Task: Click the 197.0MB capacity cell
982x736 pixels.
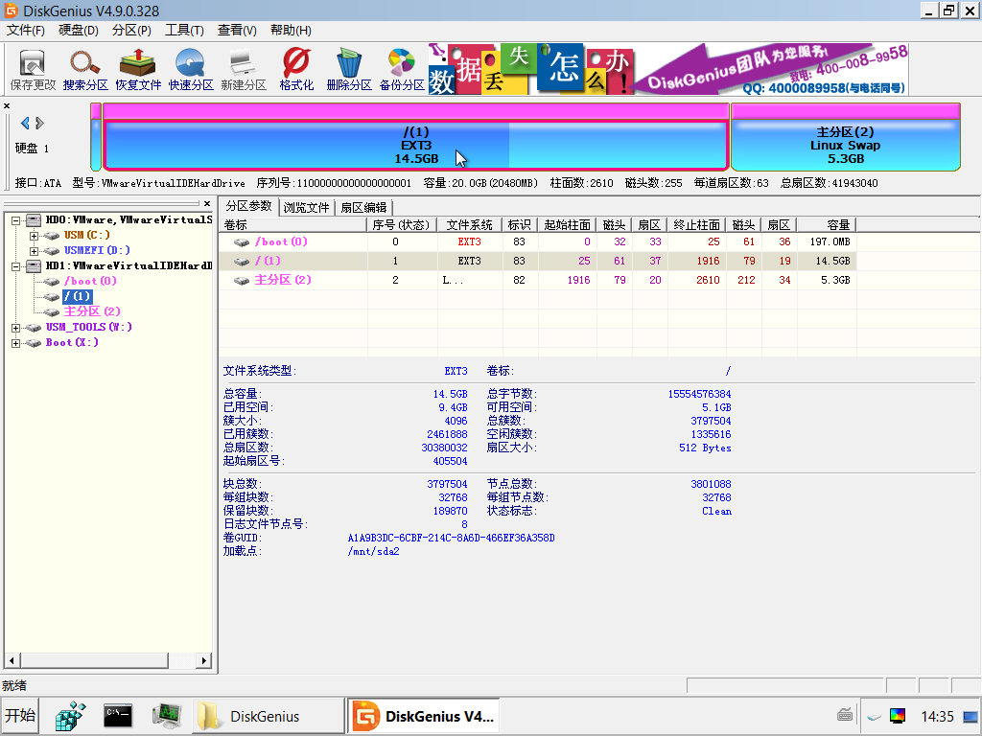Action: pyautogui.click(x=830, y=241)
